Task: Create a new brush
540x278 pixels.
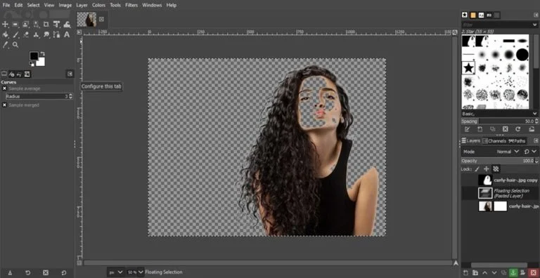Action: [480, 129]
